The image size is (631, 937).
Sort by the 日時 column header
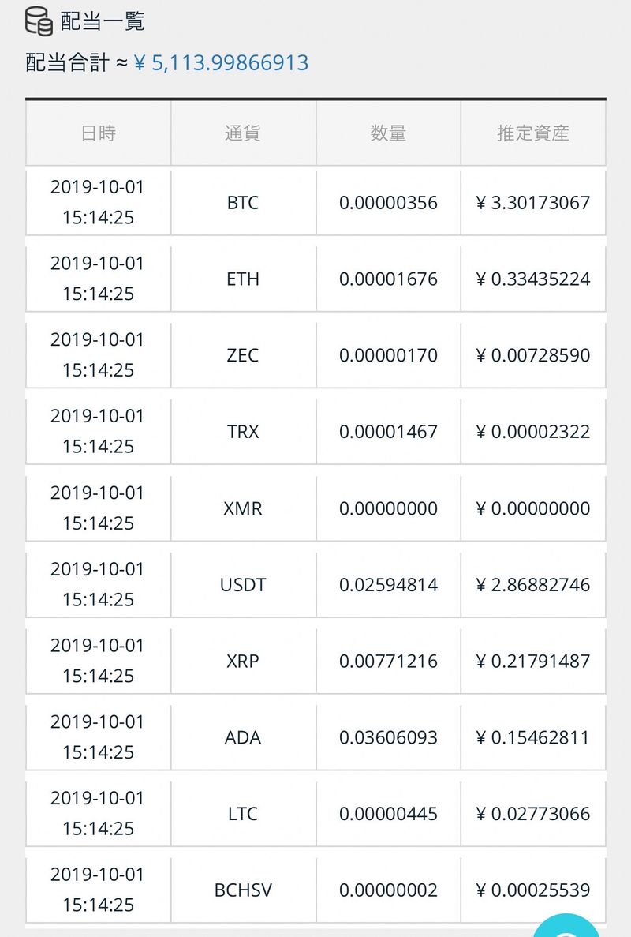point(99,133)
